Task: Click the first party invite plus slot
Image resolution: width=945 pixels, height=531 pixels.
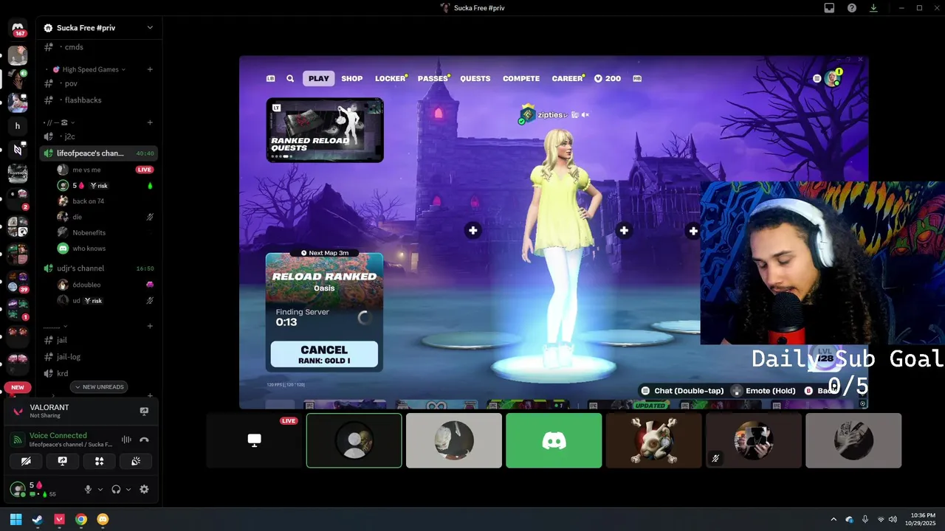Action: point(472,231)
